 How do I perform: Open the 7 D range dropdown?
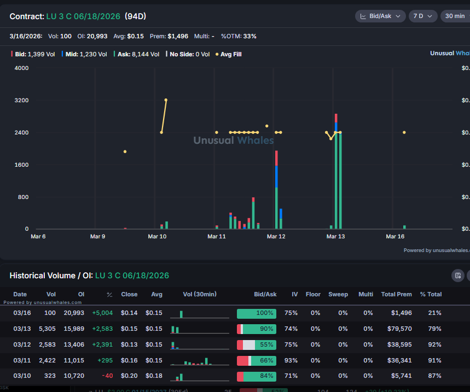click(x=422, y=16)
